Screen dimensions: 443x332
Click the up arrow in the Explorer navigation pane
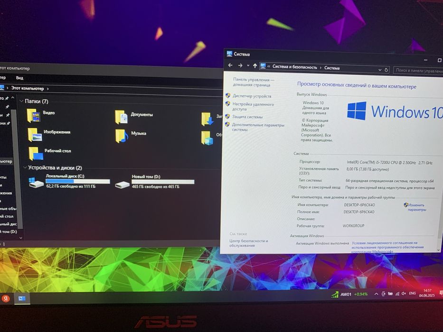13,98
